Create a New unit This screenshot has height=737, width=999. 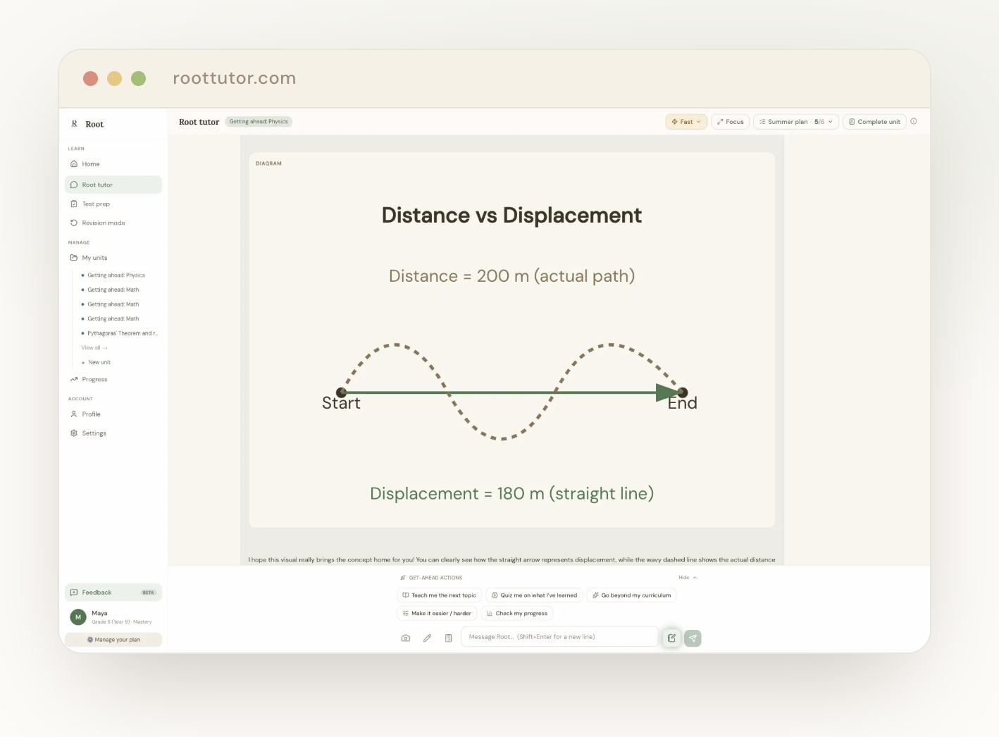coord(97,362)
